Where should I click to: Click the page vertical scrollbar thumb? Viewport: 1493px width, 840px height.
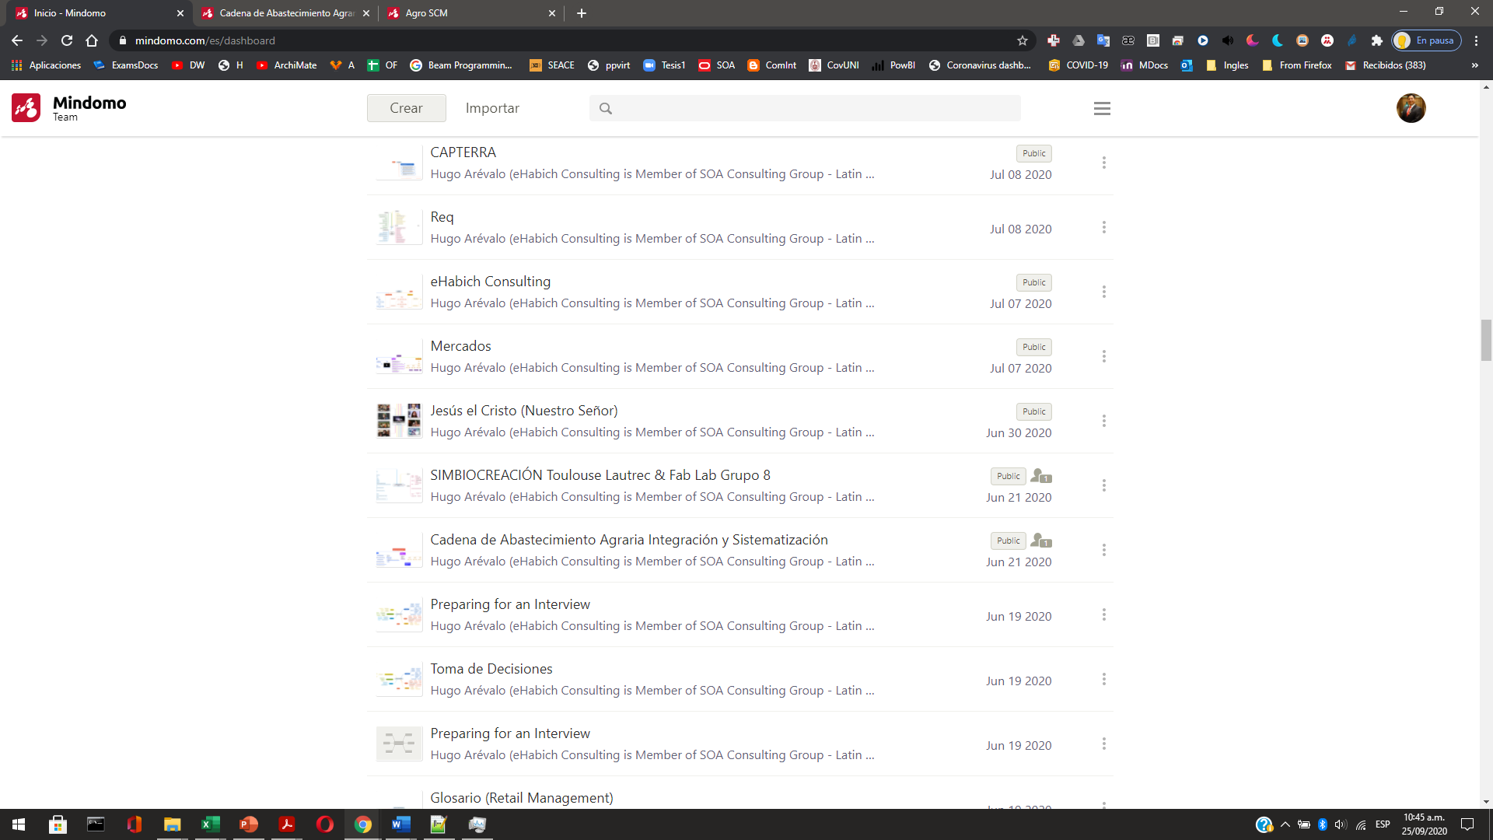click(1486, 340)
